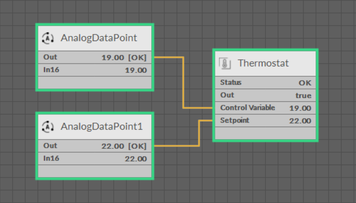The width and height of the screenshot is (356, 203).
Task: Click the In16 slot of AnalogDataPoint1
Action: [x=94, y=158]
